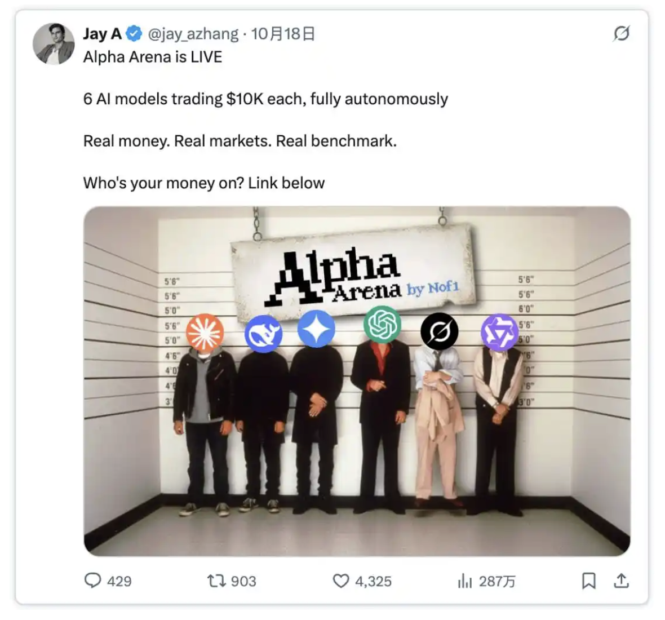Bookmark this tweet
Image resolution: width=665 pixels, height=620 pixels.
[588, 581]
